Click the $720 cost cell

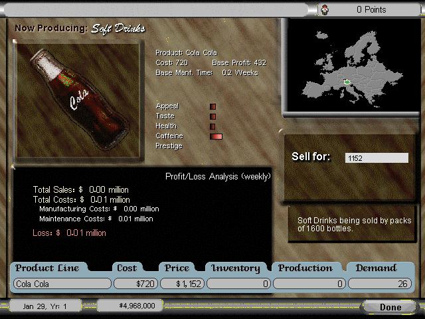135,284
